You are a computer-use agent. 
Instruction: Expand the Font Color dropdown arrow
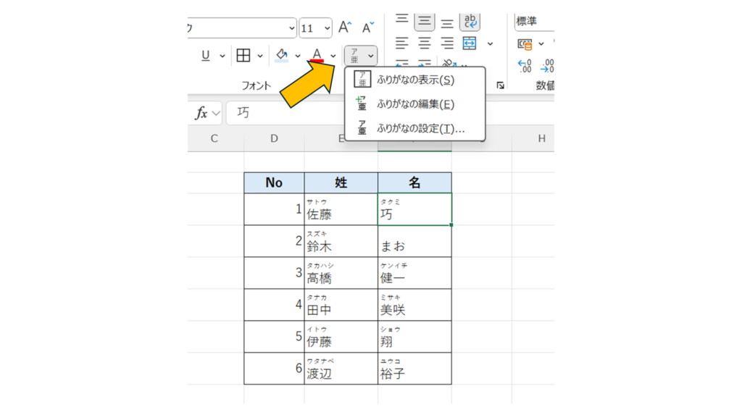coord(333,56)
